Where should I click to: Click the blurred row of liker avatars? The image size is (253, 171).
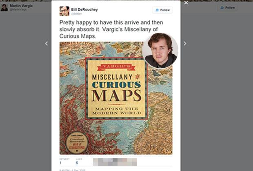click(x=115, y=162)
